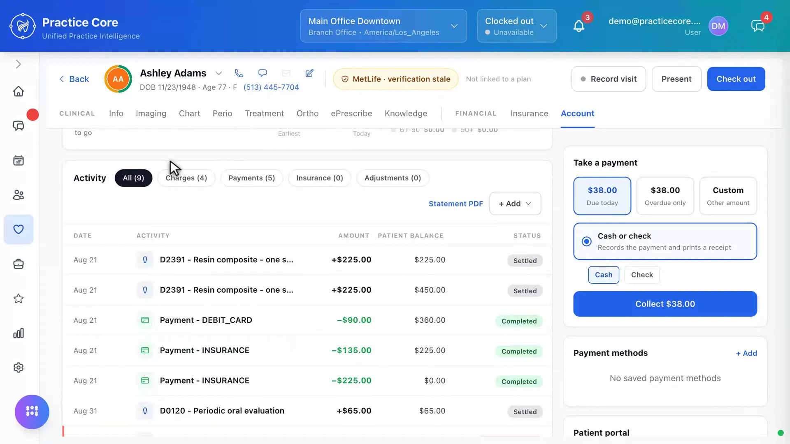The image size is (790, 444).
Task: Open the settings gear in sidebar
Action: [19, 368]
